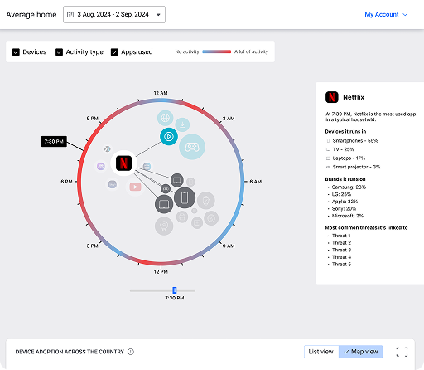The image size is (424, 370).
Task: Toggle the Devices checkbox
Action: point(16,52)
